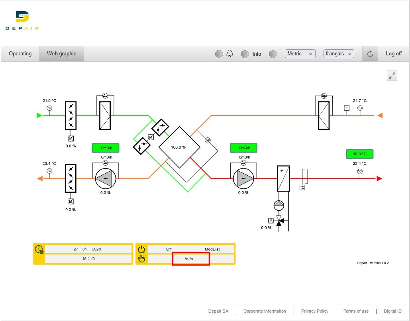Click the frost thermostat sensor after heating coil
410x321 pixels.
(302, 188)
